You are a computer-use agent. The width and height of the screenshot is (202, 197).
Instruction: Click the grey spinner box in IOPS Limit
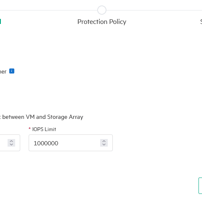click(104, 143)
